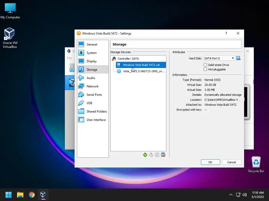Open Serial Ports settings category
The height and width of the screenshot is (201, 269).
click(93, 95)
